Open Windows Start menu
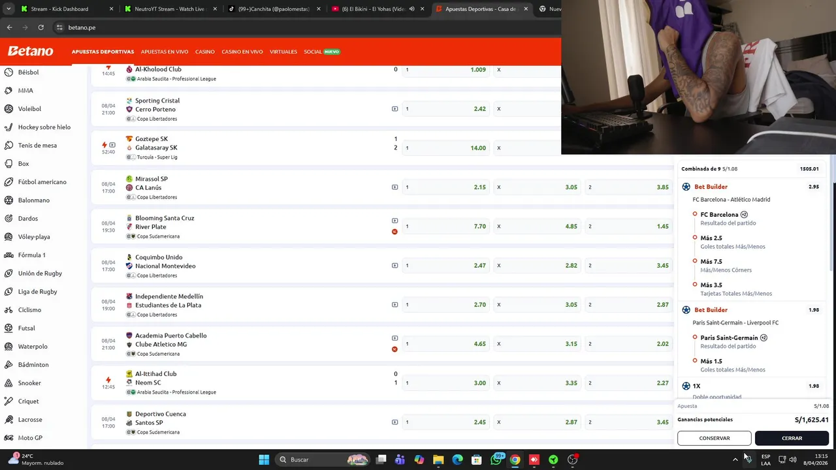Screen dimensions: 836x470 [x=264, y=460]
